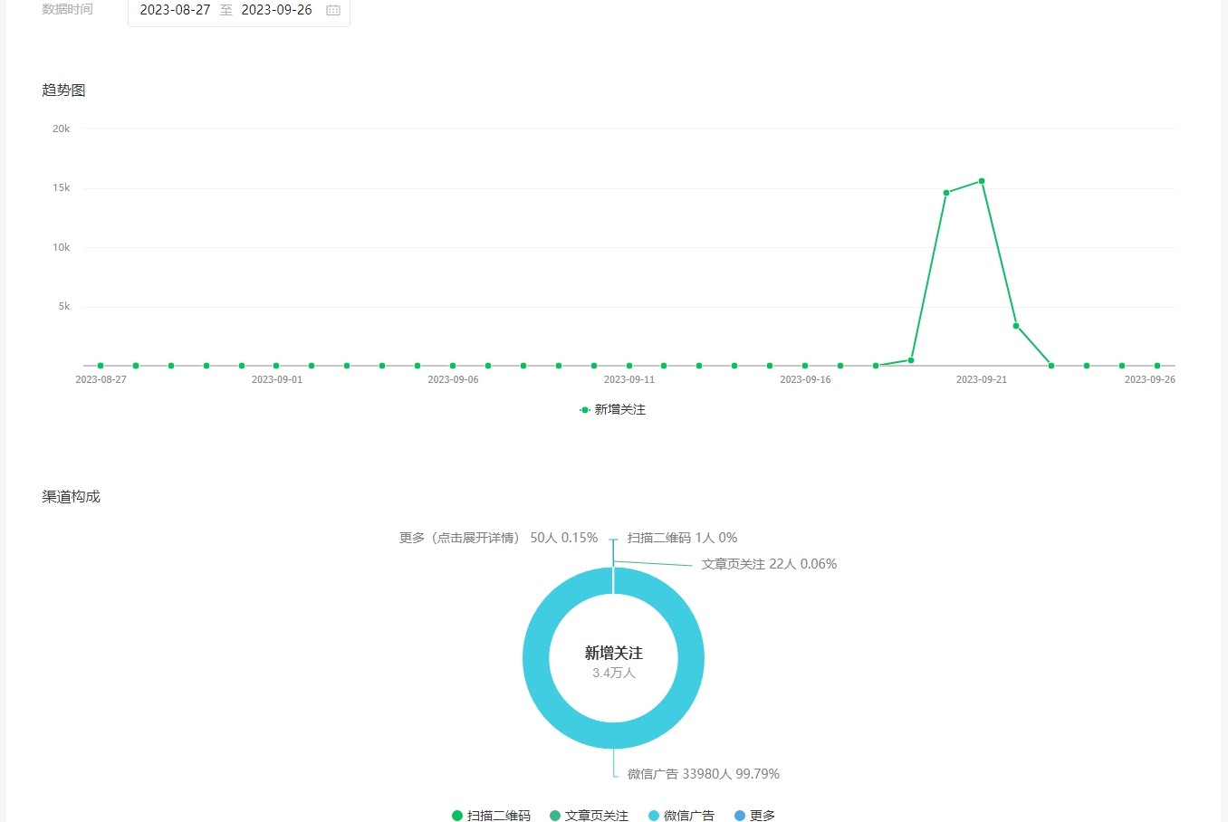Toggle the 更多 legend under donut chart
The height and width of the screenshot is (822, 1228).
pyautogui.click(x=754, y=816)
